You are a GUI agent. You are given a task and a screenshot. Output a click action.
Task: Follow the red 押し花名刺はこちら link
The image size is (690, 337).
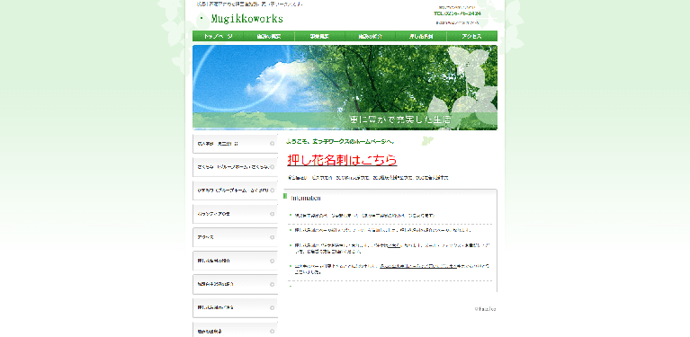point(342,160)
